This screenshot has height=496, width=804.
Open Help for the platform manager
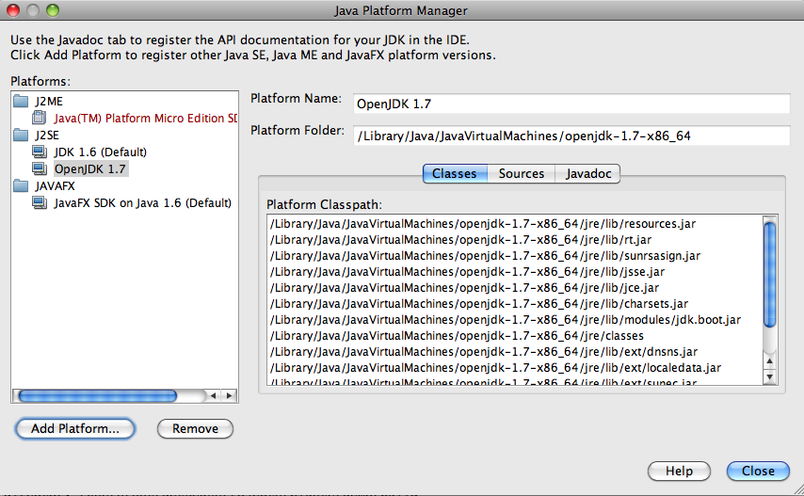point(679,471)
